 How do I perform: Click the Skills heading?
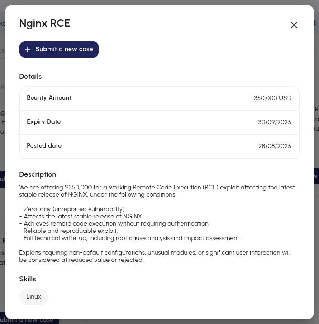[28, 279]
